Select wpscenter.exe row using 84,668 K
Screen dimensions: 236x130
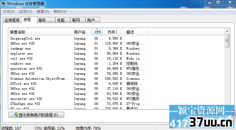tap(78, 68)
